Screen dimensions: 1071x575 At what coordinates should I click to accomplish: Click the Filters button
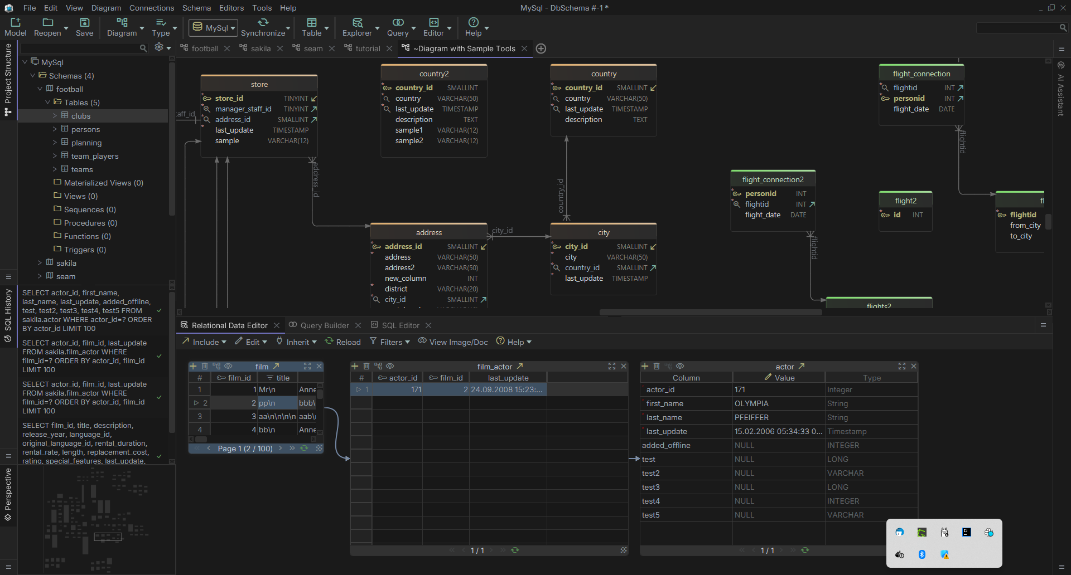(x=390, y=342)
